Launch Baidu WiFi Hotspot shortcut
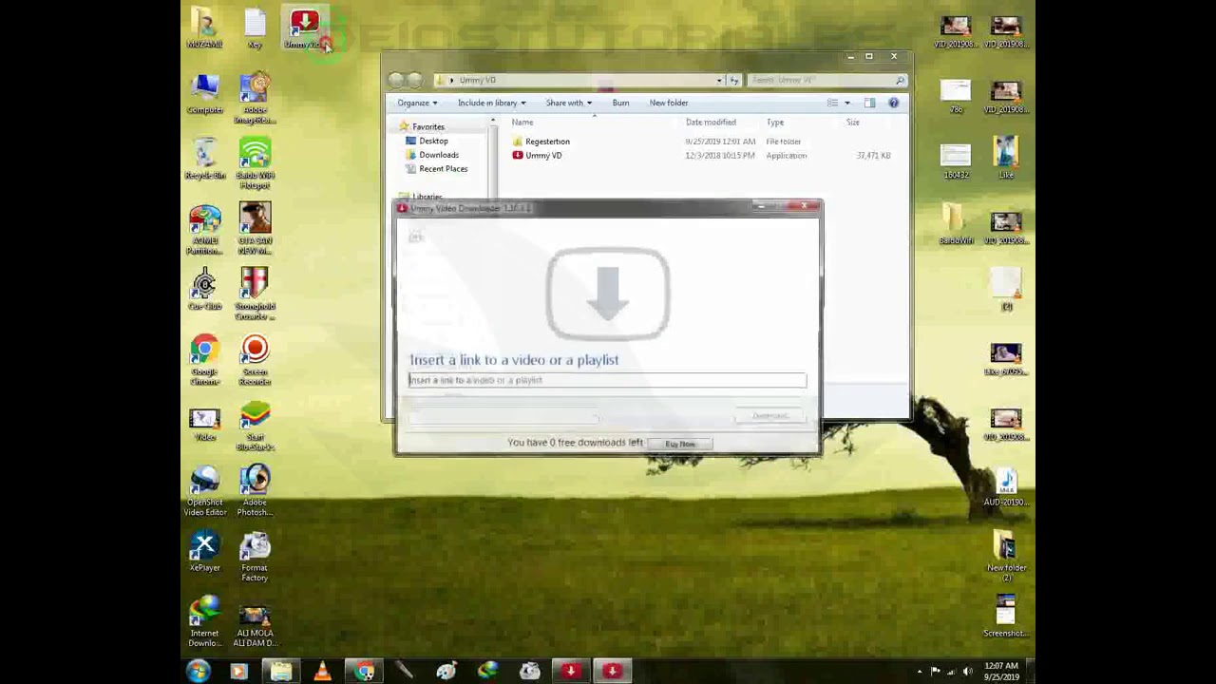Image resolution: width=1216 pixels, height=684 pixels. coord(255,164)
